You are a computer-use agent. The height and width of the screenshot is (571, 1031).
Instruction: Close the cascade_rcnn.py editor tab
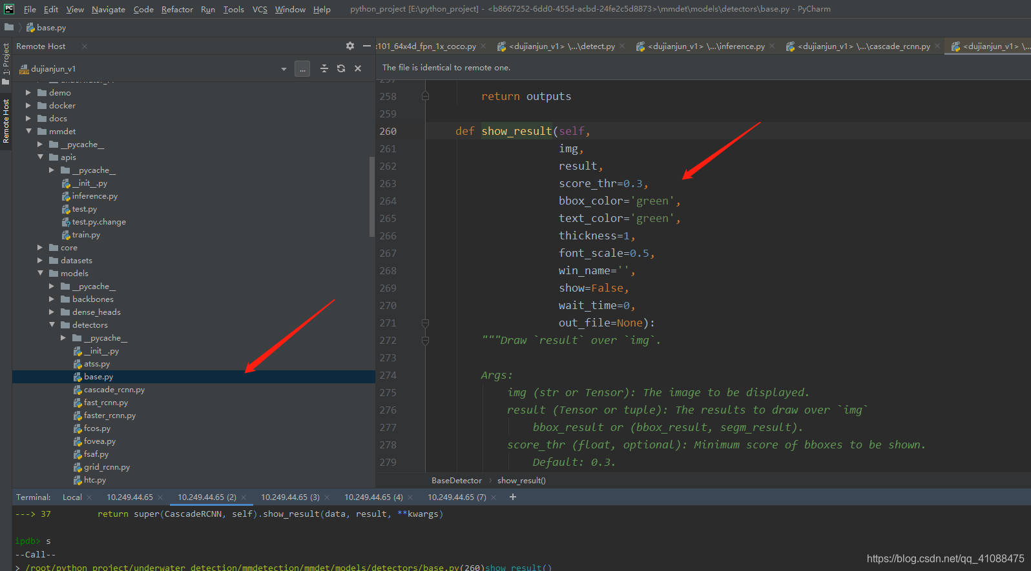tap(937, 46)
